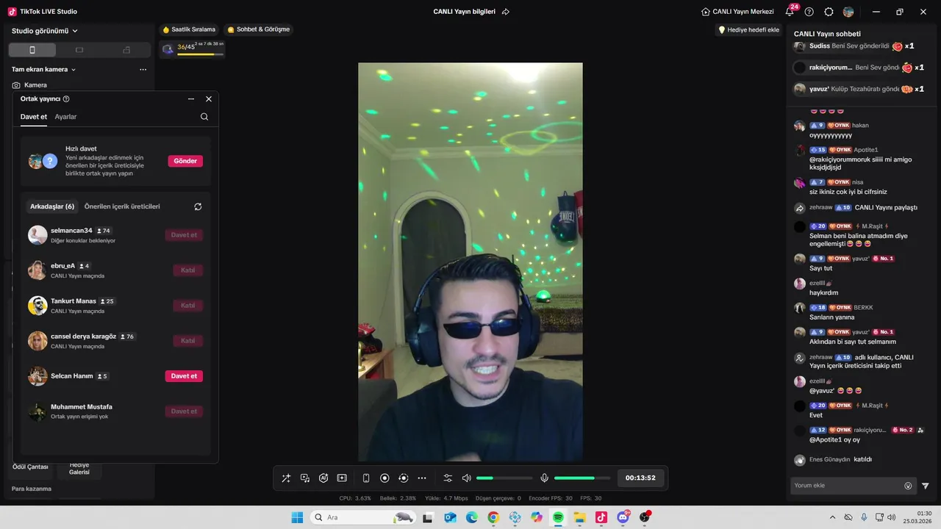Click the Gönder quick invite button
The height and width of the screenshot is (529, 941).
click(185, 161)
